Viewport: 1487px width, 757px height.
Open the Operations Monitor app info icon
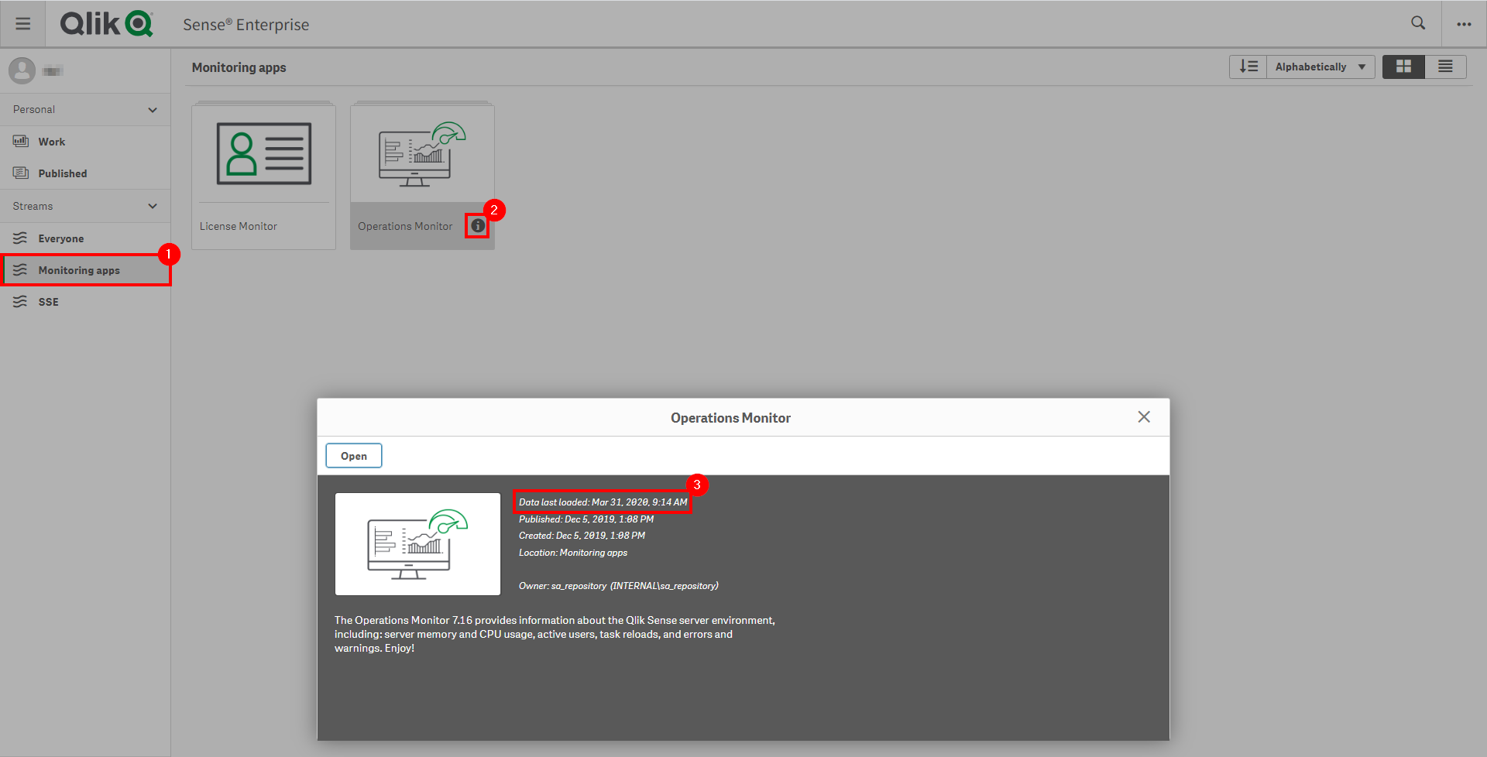point(477,225)
